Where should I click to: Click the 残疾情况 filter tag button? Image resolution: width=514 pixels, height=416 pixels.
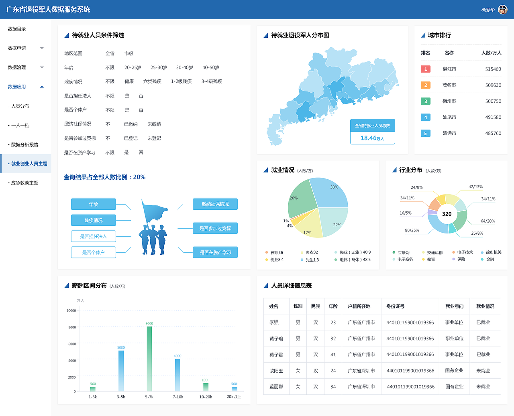point(94,220)
